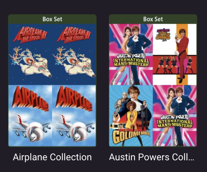Click the left Airplane II The Sequel logo
This screenshot has width=207, height=172.
(x=31, y=35)
